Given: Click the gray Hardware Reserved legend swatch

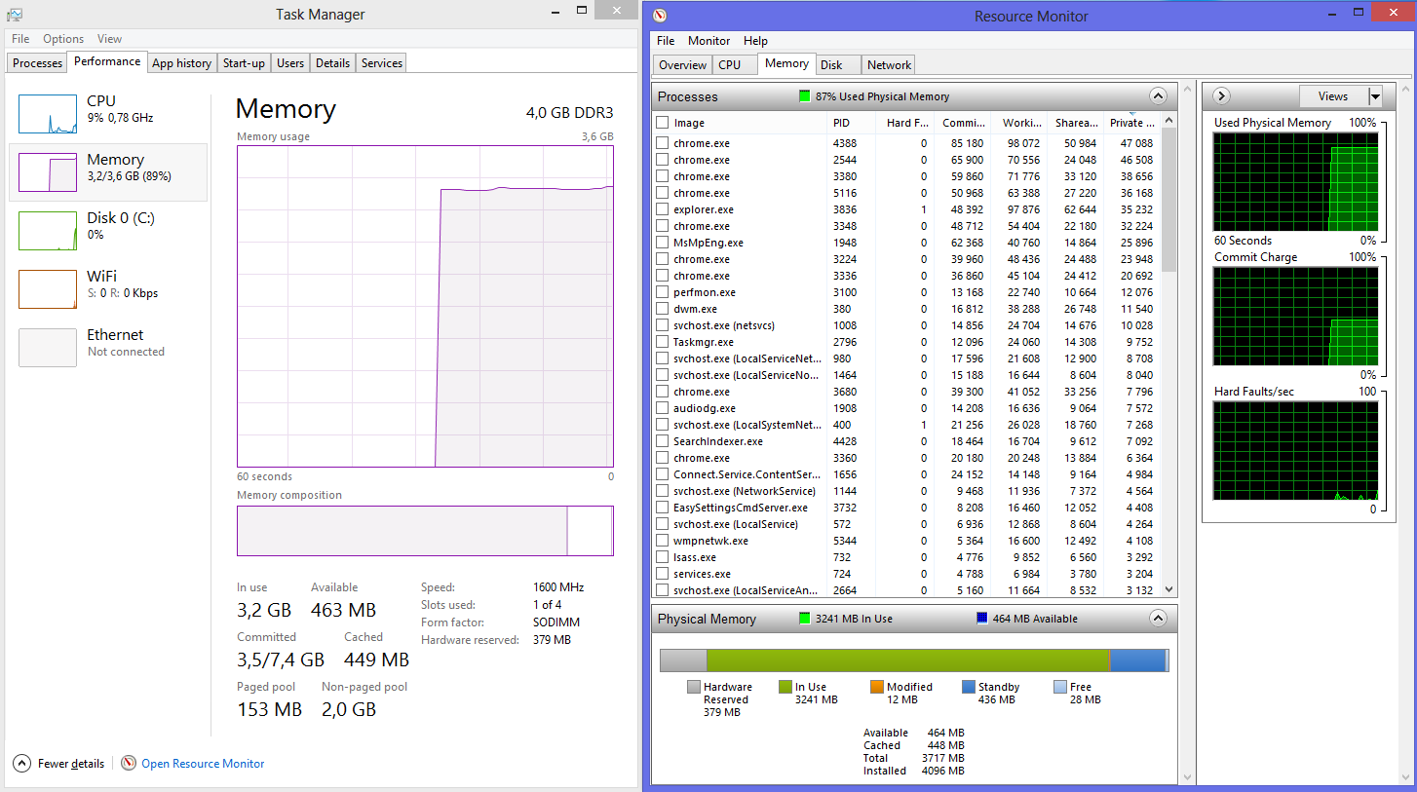Looking at the screenshot, I should tap(694, 687).
